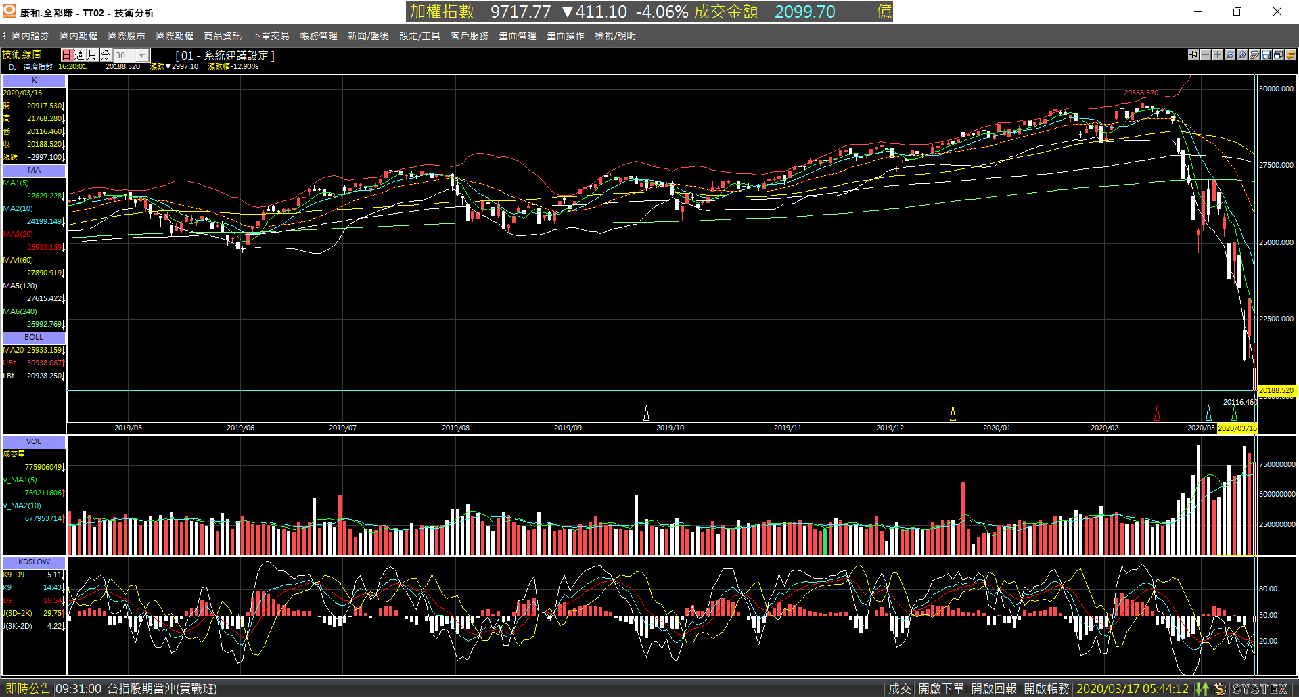Click the minus shrink-chart icon
This screenshot has width=1299, height=697.
coord(1206,55)
